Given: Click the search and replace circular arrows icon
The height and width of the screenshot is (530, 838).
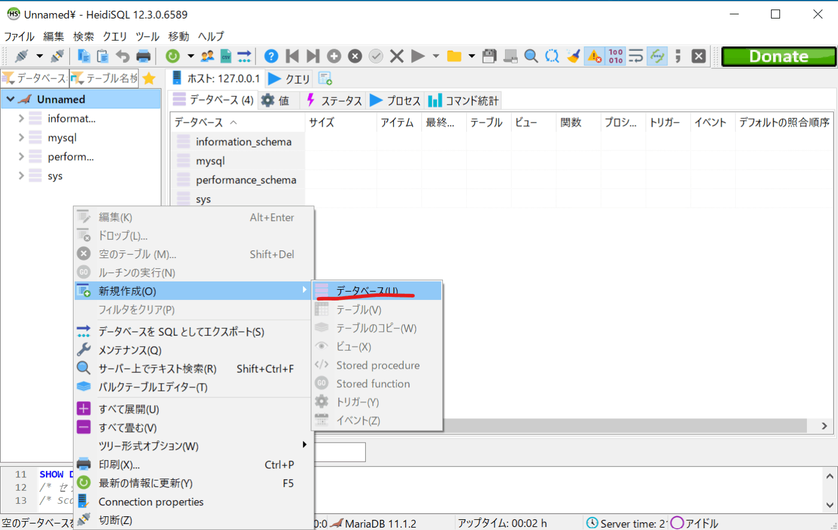Looking at the screenshot, I should point(552,56).
